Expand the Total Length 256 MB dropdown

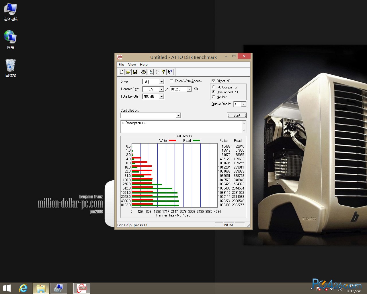click(x=161, y=97)
